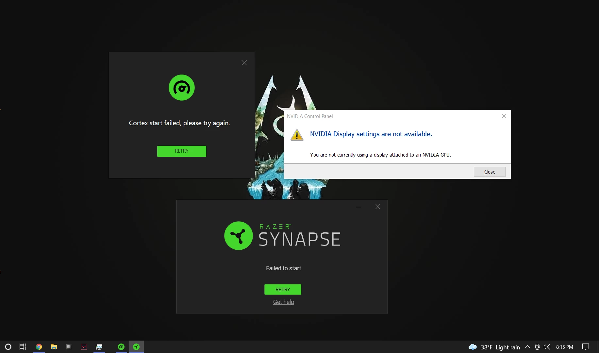The image size is (599, 353).
Task: Open volume control in system tray
Action: [547, 347]
